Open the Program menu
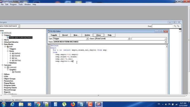 pos(13,4)
